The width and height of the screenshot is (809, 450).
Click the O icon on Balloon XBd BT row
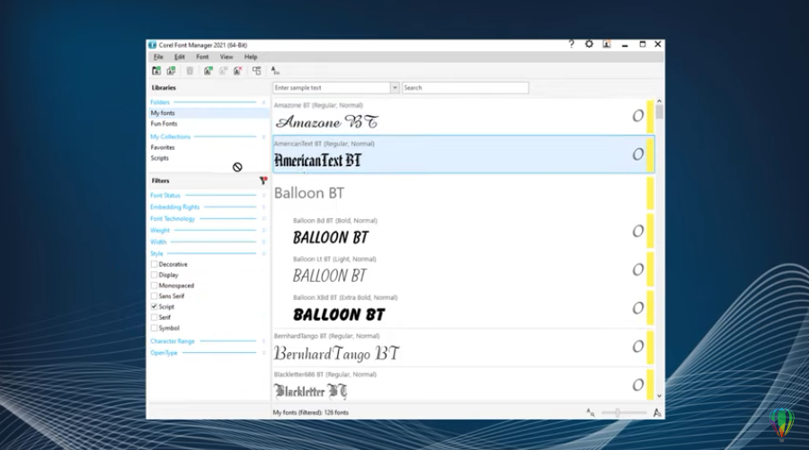[638, 308]
